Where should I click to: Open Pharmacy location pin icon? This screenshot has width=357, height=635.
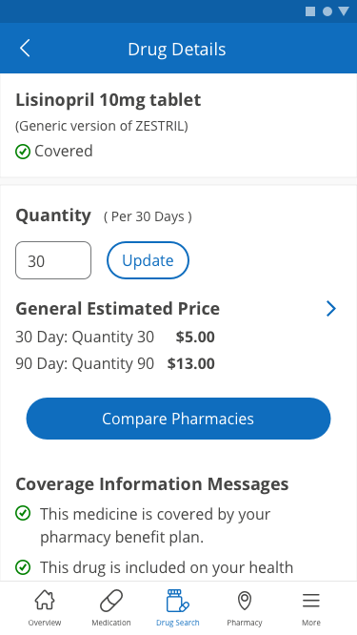click(245, 601)
